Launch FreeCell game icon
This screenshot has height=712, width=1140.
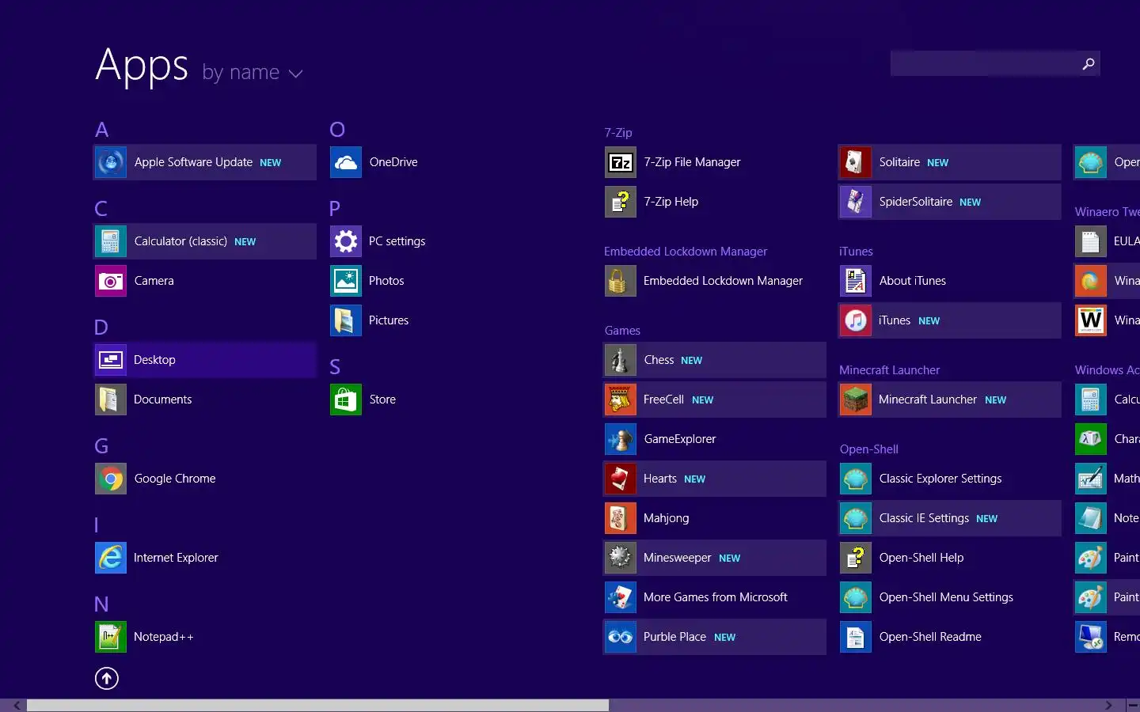[621, 400]
